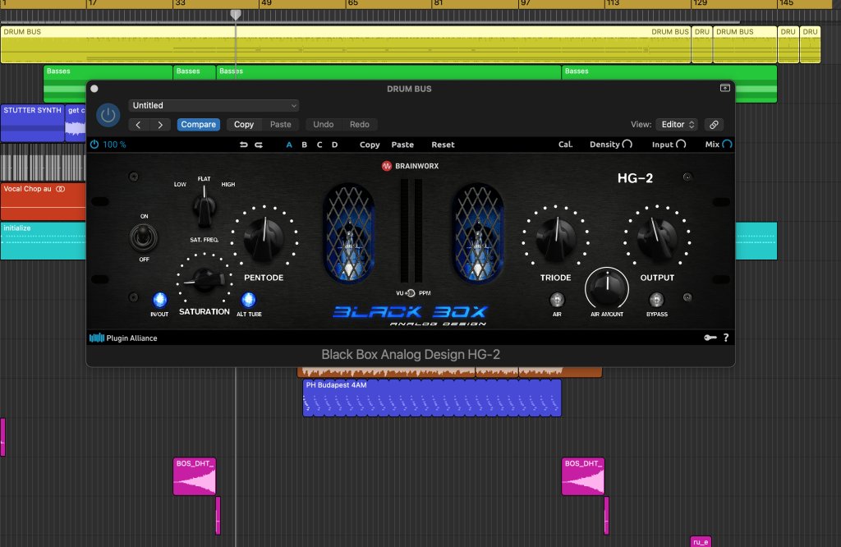Go to previous preset arrow
Screen dimensions: 841x547
[x=138, y=124]
